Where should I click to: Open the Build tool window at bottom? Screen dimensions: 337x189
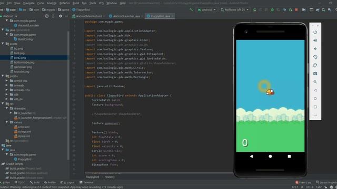pos(35,182)
